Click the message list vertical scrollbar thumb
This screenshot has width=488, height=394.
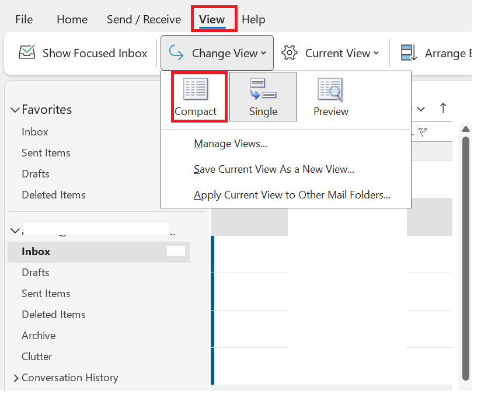466,259
